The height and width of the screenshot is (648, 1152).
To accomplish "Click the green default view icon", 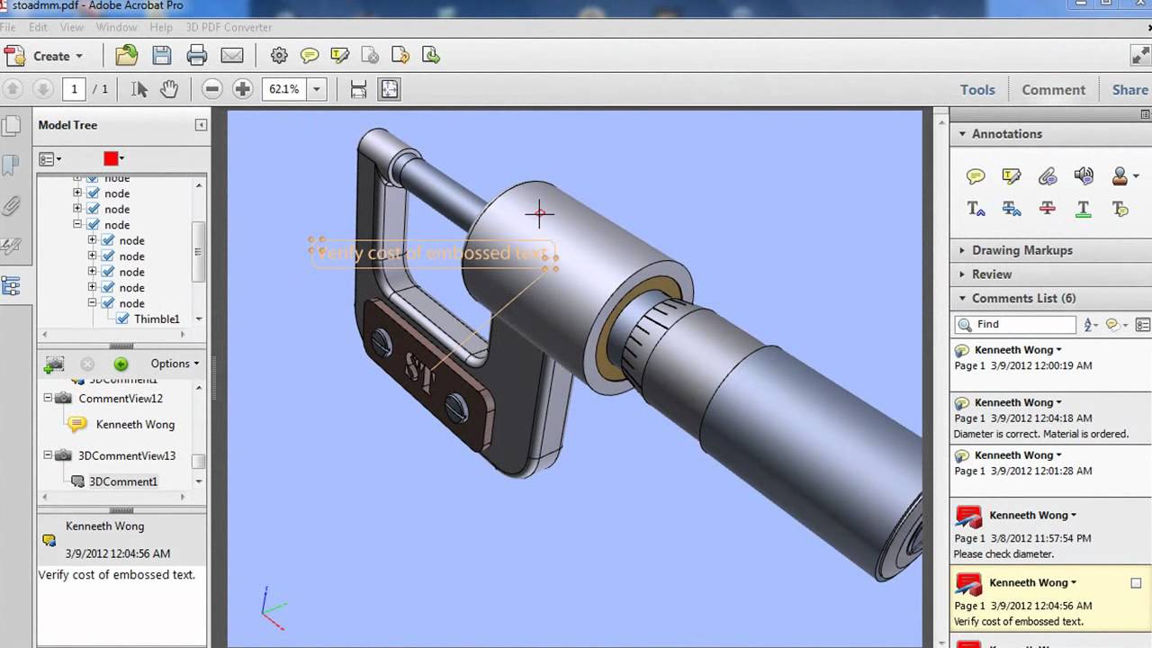I will [x=121, y=364].
